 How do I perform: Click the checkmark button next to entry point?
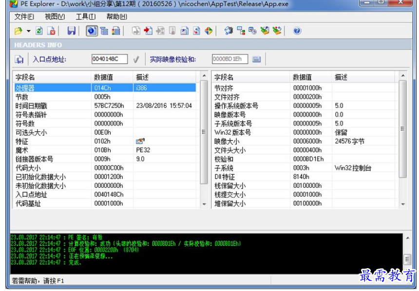pyautogui.click(x=136, y=59)
